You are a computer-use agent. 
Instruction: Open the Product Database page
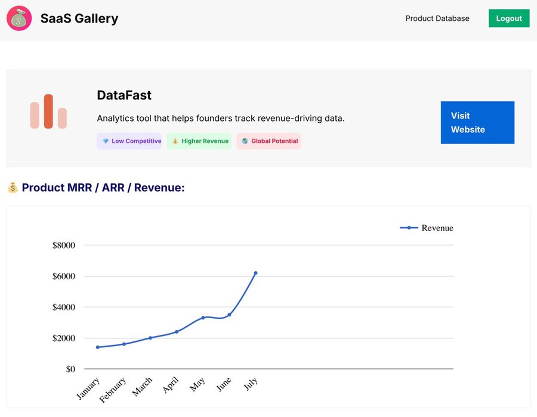(x=437, y=18)
